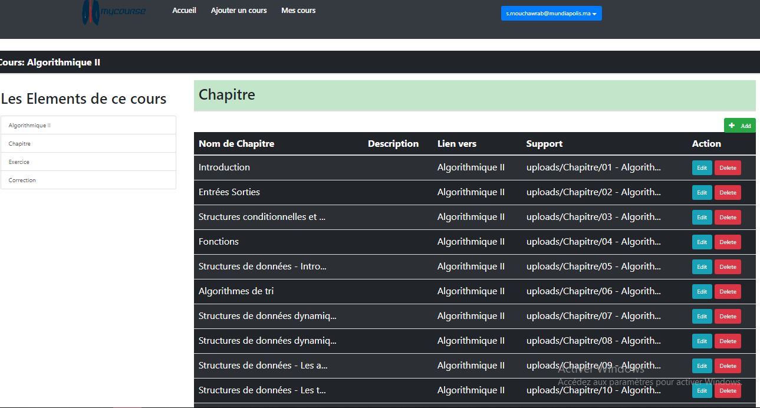Delete the Structures de données - Les t... chapter

pos(728,391)
